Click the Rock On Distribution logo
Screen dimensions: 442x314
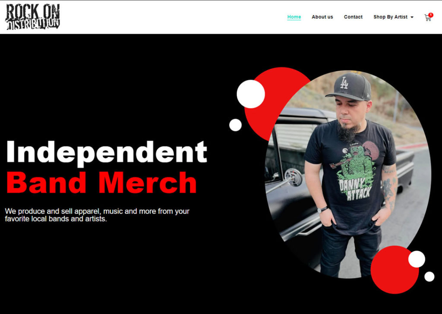33,17
